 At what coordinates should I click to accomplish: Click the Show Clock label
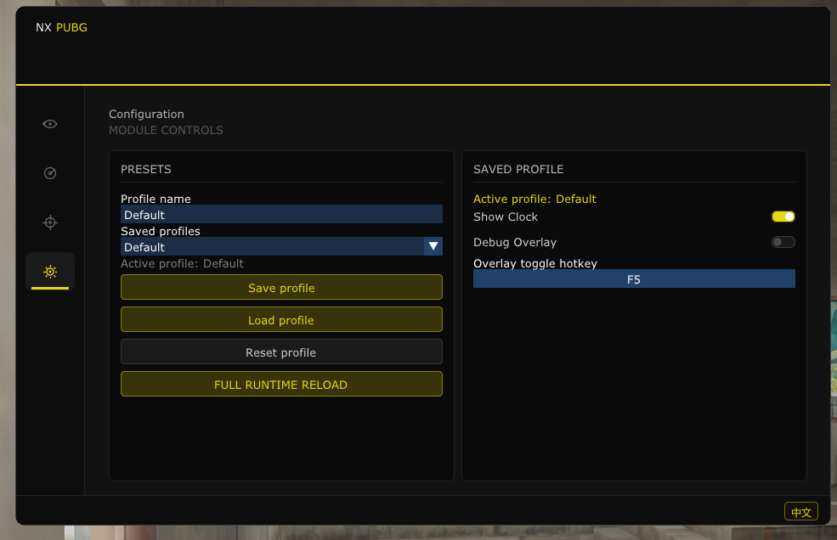(x=505, y=217)
